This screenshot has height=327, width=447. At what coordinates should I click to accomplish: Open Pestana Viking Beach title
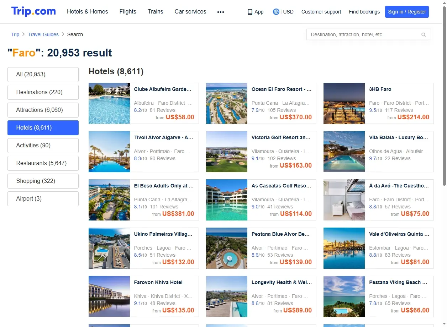(398, 282)
